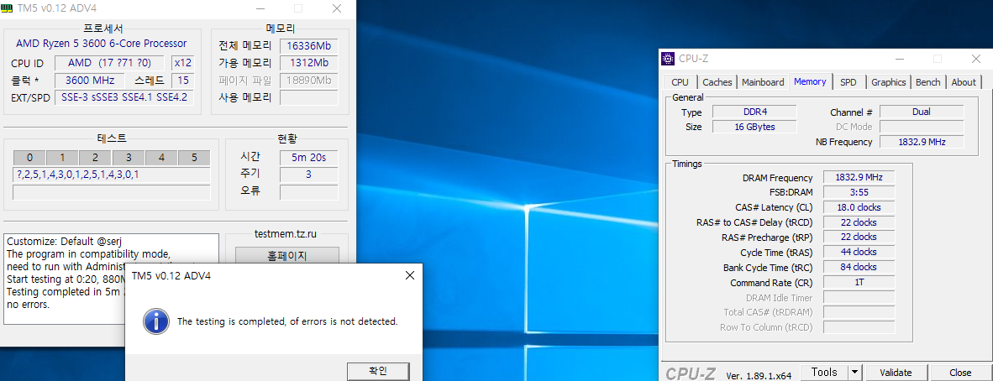Click the Validate button
993x381 pixels.
896,373
